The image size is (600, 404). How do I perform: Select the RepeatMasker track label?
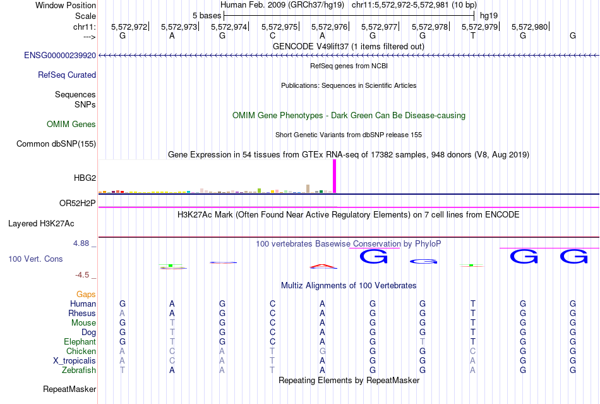[69, 389]
